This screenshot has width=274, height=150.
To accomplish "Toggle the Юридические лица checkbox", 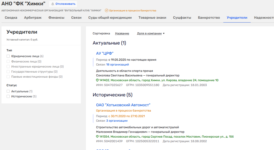I will click(x=8, y=56).
